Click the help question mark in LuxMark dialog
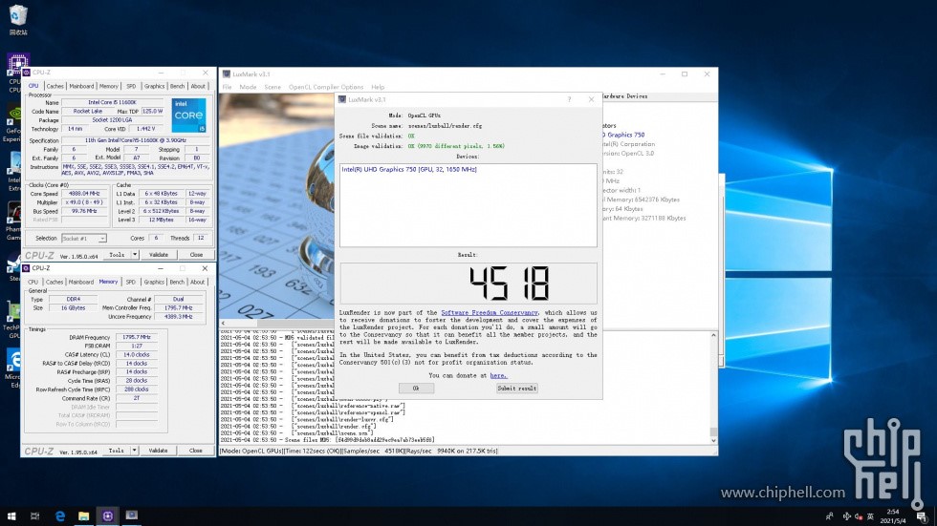Image resolution: width=937 pixels, height=526 pixels. [569, 99]
